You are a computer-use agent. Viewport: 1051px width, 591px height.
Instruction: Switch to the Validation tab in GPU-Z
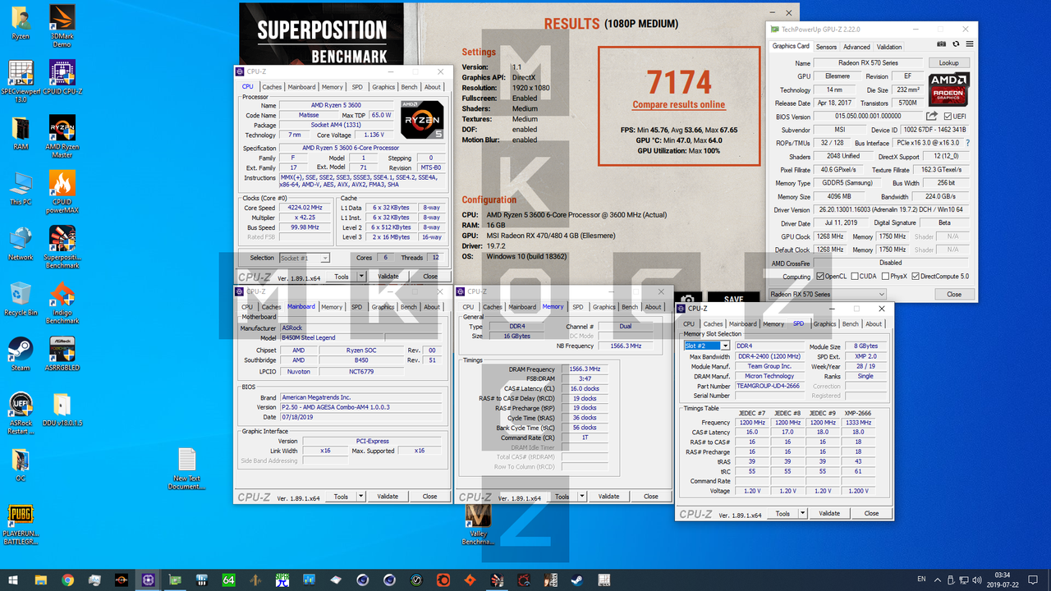point(889,47)
